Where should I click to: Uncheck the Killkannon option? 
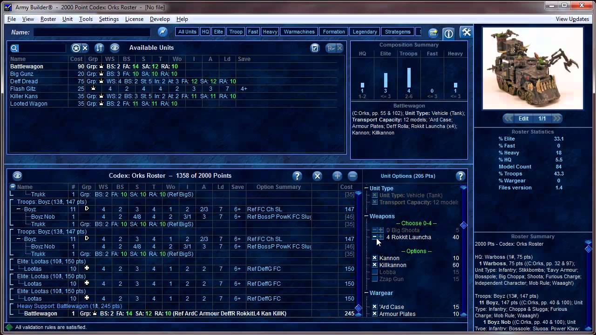pyautogui.click(x=375, y=265)
